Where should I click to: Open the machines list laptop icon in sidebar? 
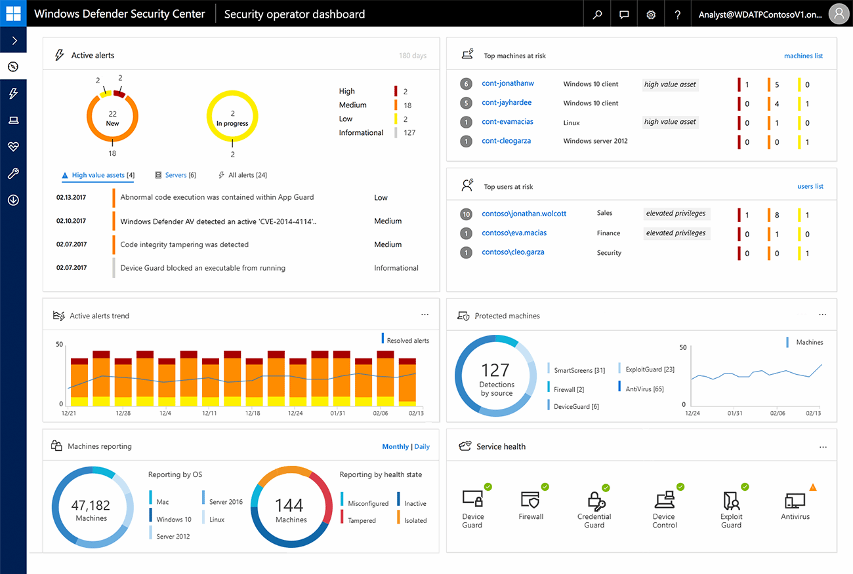[13, 120]
